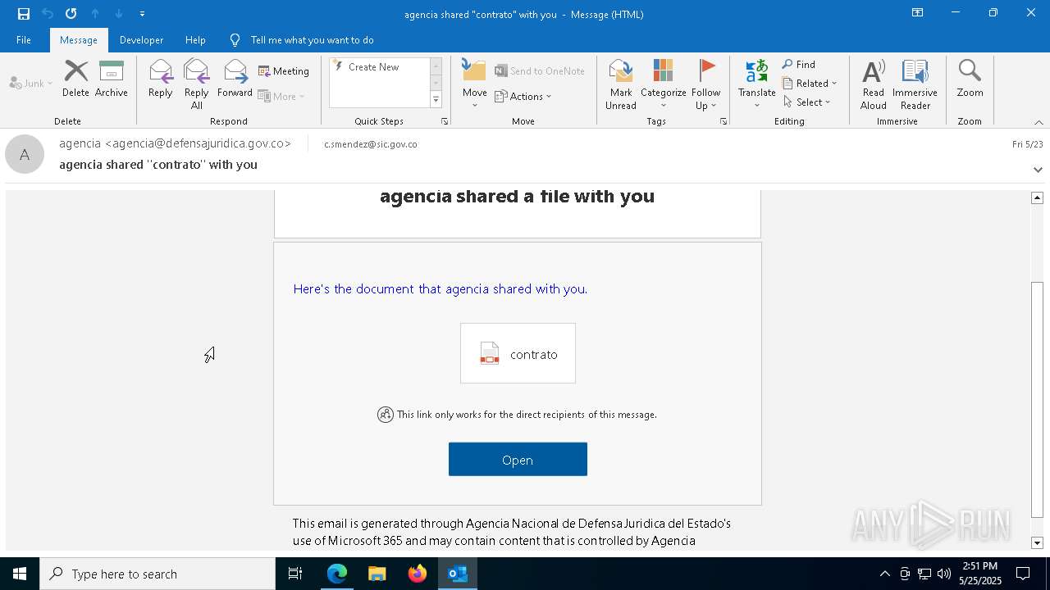This screenshot has width=1050, height=590.
Task: Mark the message as Unread
Action: (621, 84)
